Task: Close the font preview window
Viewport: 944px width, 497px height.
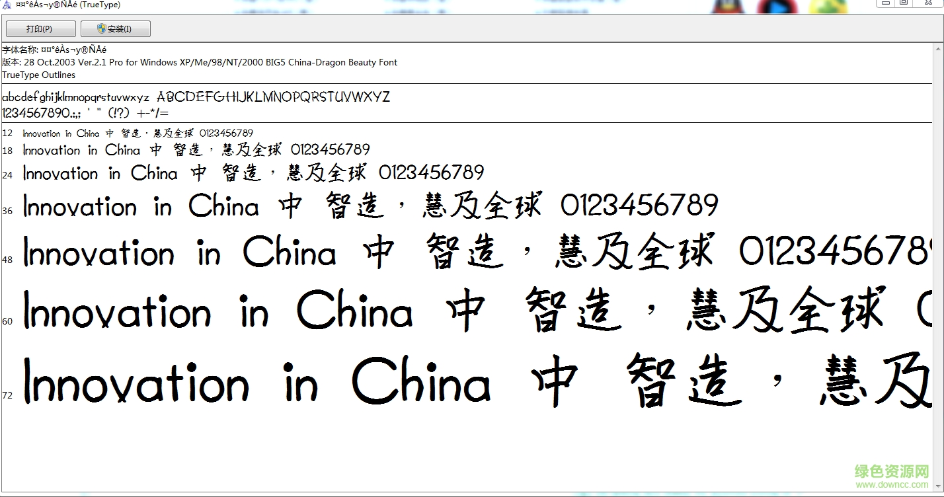Action: coord(928,3)
